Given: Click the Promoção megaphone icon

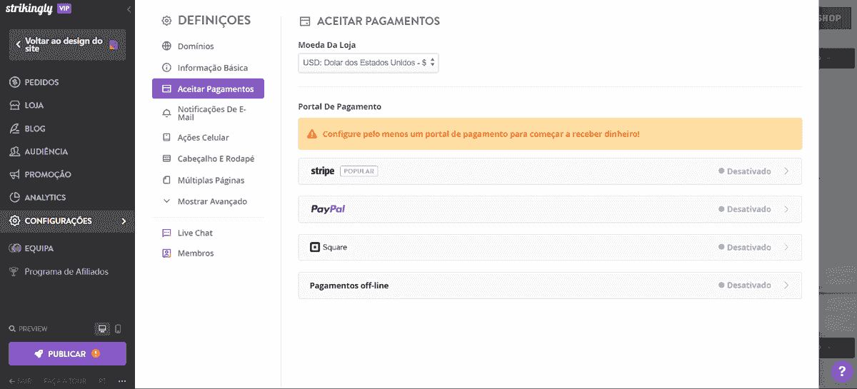Looking at the screenshot, I should coord(14,174).
